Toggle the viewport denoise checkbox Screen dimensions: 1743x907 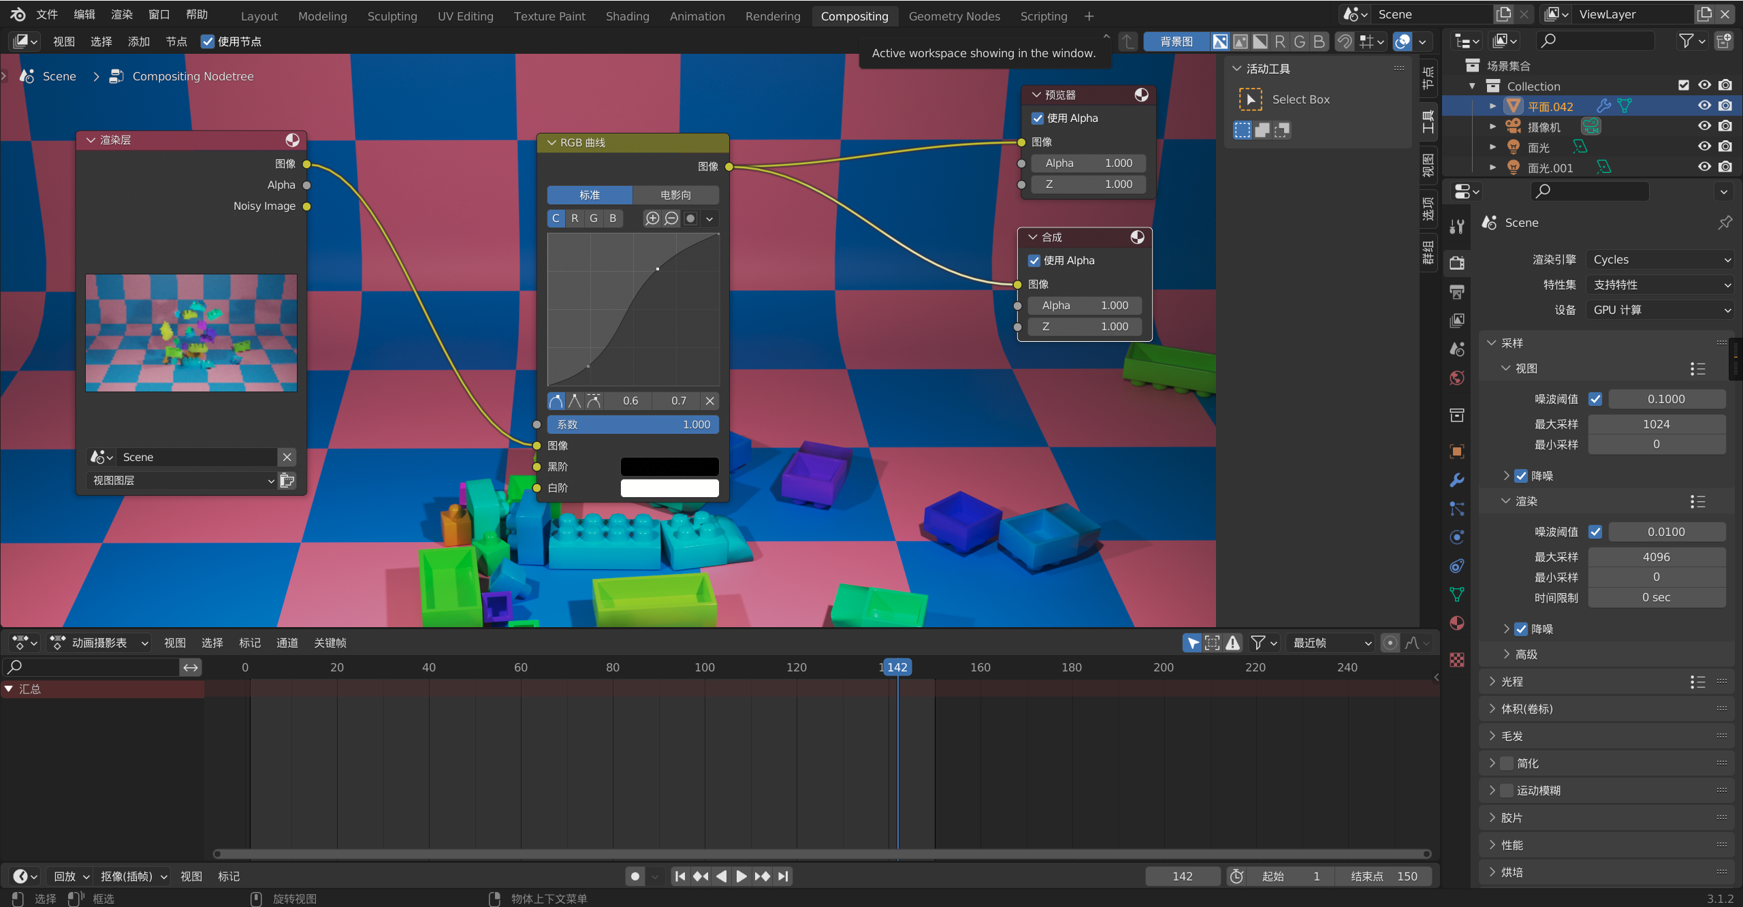[1521, 476]
